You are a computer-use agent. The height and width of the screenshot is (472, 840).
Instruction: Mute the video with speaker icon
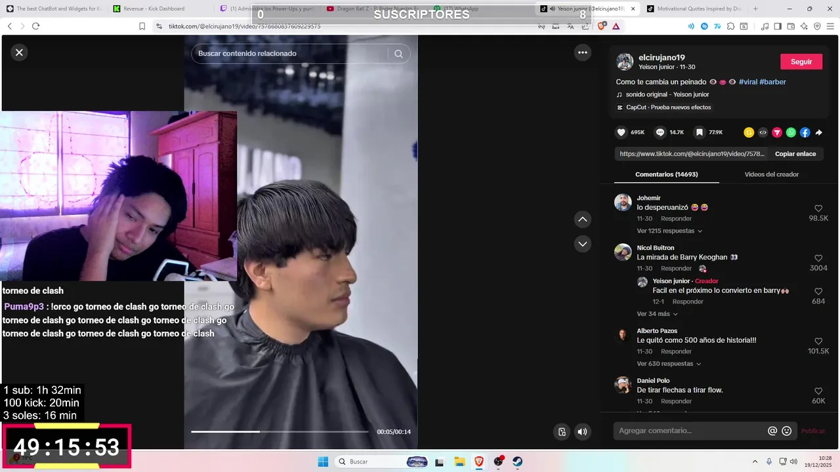tap(582, 431)
